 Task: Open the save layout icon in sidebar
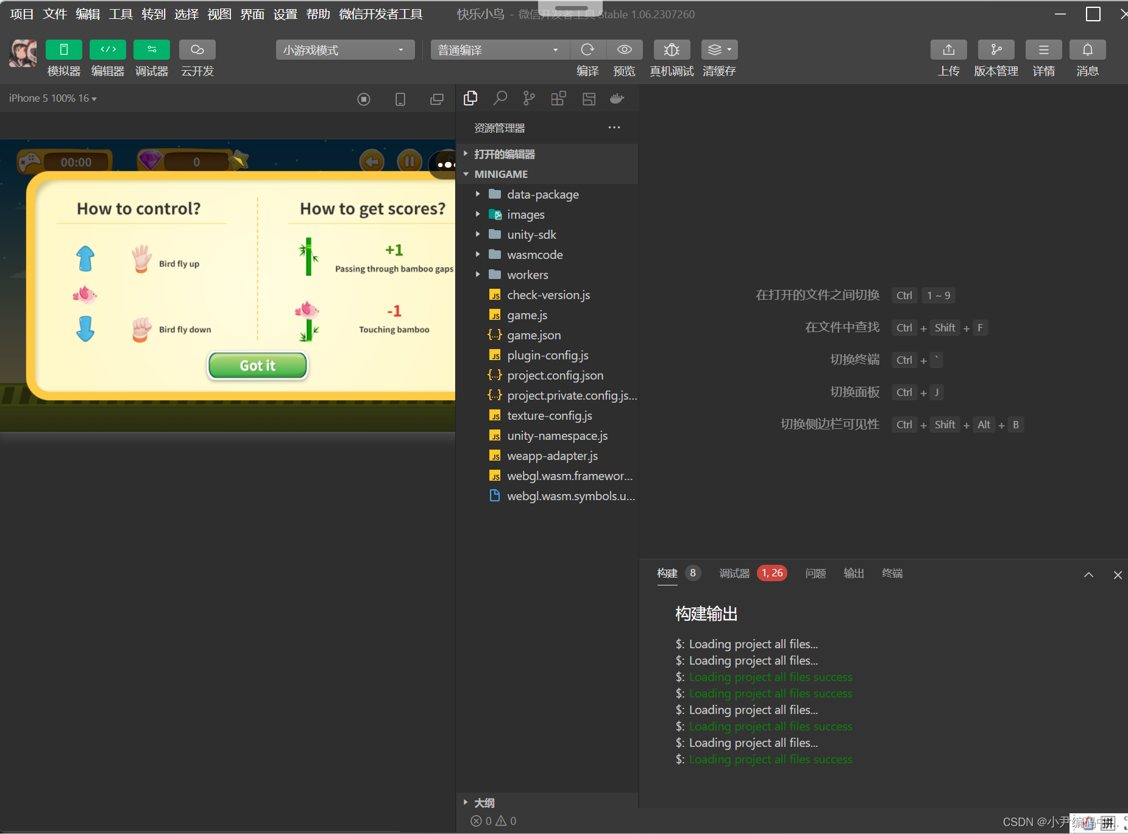[x=589, y=99]
